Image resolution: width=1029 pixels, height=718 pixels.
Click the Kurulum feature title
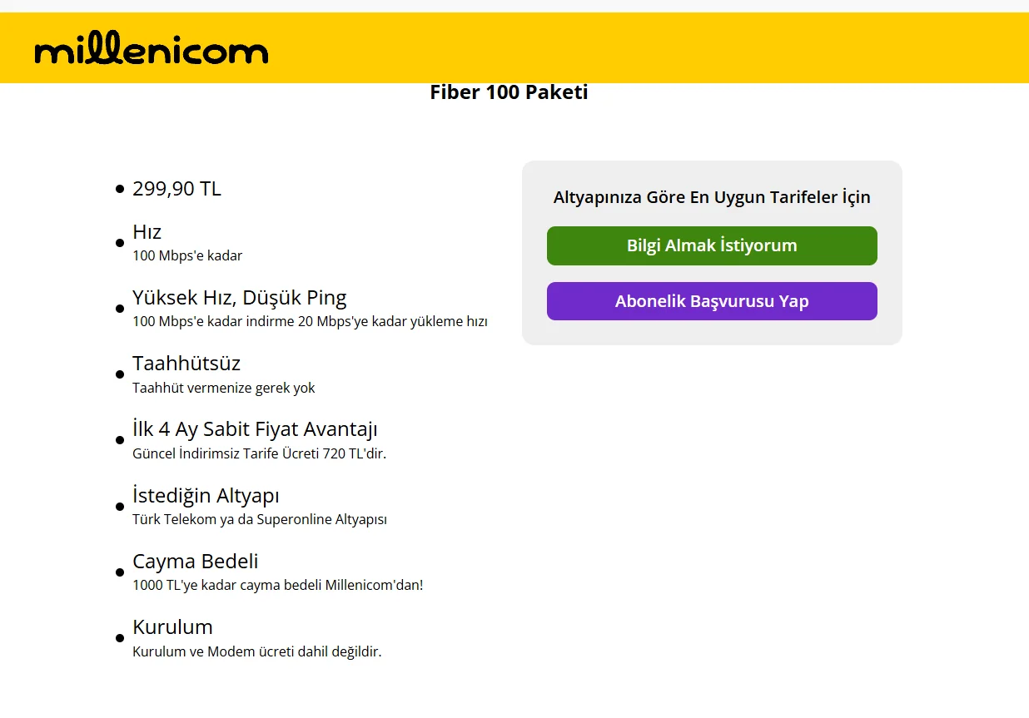tap(172, 627)
